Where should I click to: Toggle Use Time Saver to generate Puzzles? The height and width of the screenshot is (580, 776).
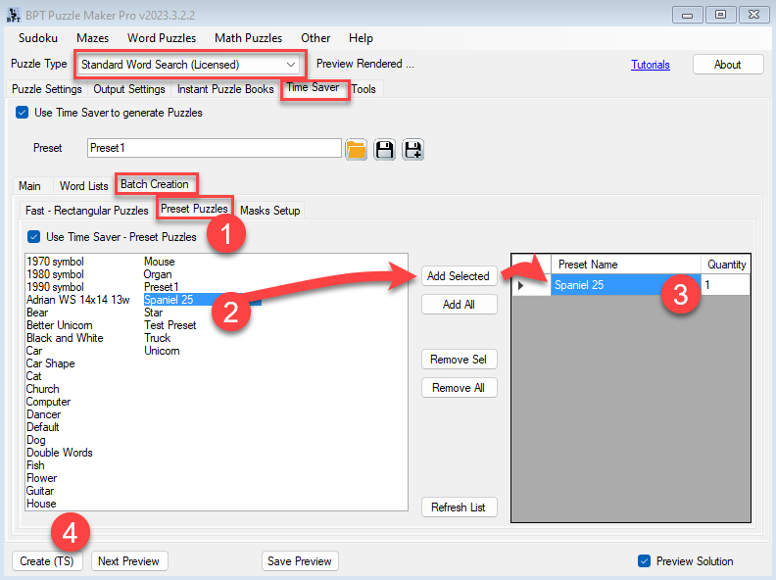coord(23,113)
